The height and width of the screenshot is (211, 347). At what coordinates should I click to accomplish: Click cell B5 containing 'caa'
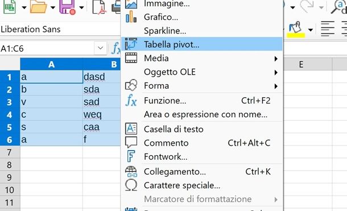coord(102,127)
